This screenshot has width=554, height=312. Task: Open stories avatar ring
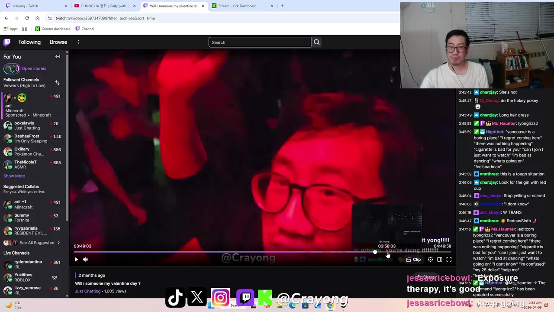pos(12,68)
